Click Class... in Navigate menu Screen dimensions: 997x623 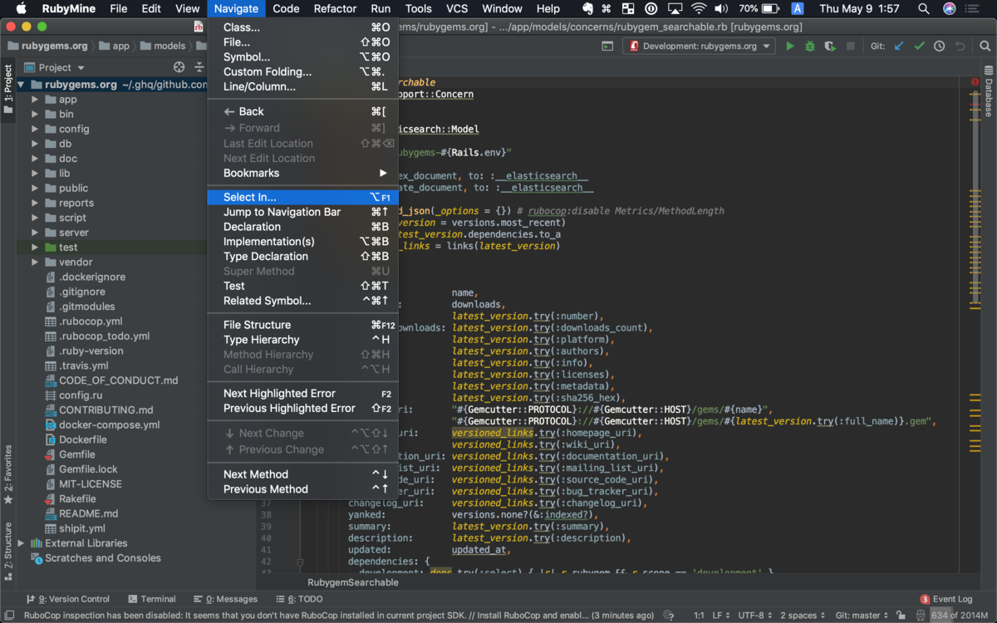[303, 27]
